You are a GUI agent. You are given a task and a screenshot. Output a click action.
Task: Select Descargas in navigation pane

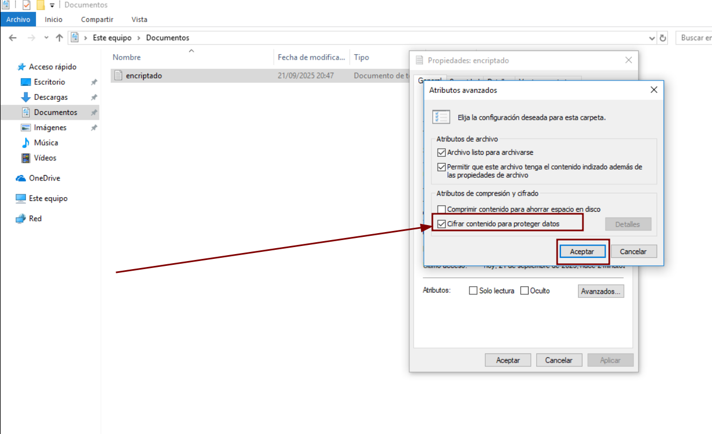(x=51, y=97)
